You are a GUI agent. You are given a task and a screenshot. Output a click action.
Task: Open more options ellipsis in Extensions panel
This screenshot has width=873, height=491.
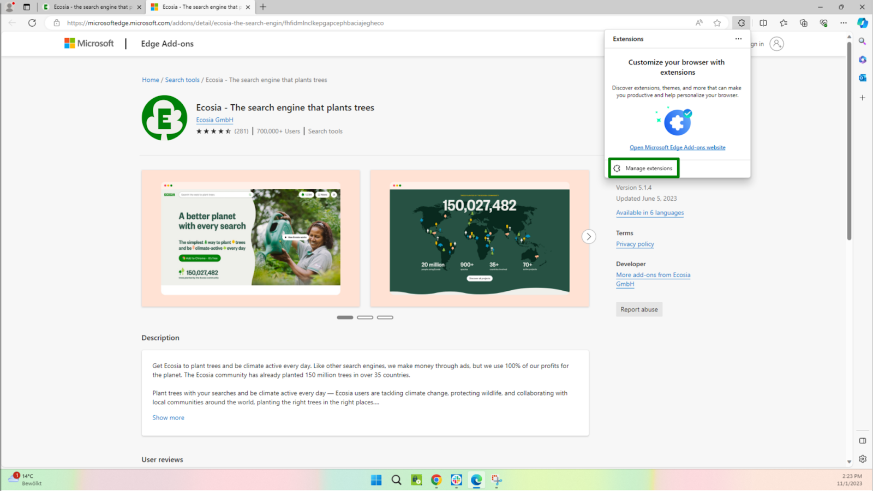tap(738, 39)
